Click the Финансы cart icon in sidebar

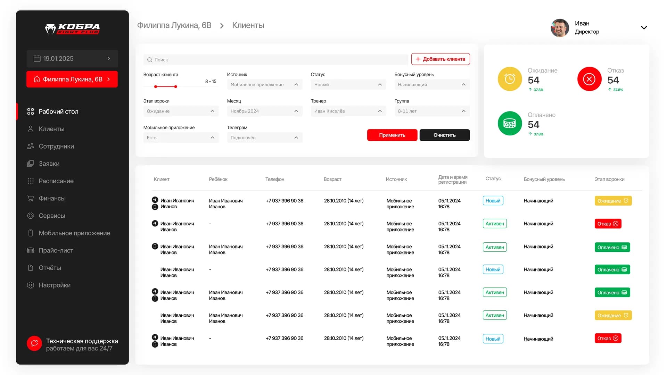pyautogui.click(x=31, y=198)
